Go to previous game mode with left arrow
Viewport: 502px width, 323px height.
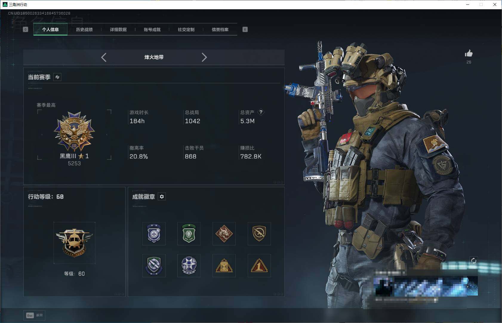coord(104,57)
